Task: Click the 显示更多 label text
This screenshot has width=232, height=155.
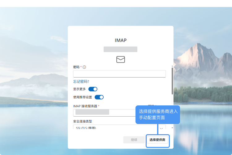Action: [79, 89]
